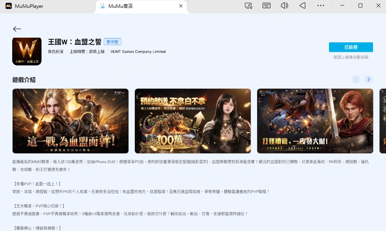Open the MuMuPlayer home tab
Screen dimensions: 386x231
click(25, 6)
